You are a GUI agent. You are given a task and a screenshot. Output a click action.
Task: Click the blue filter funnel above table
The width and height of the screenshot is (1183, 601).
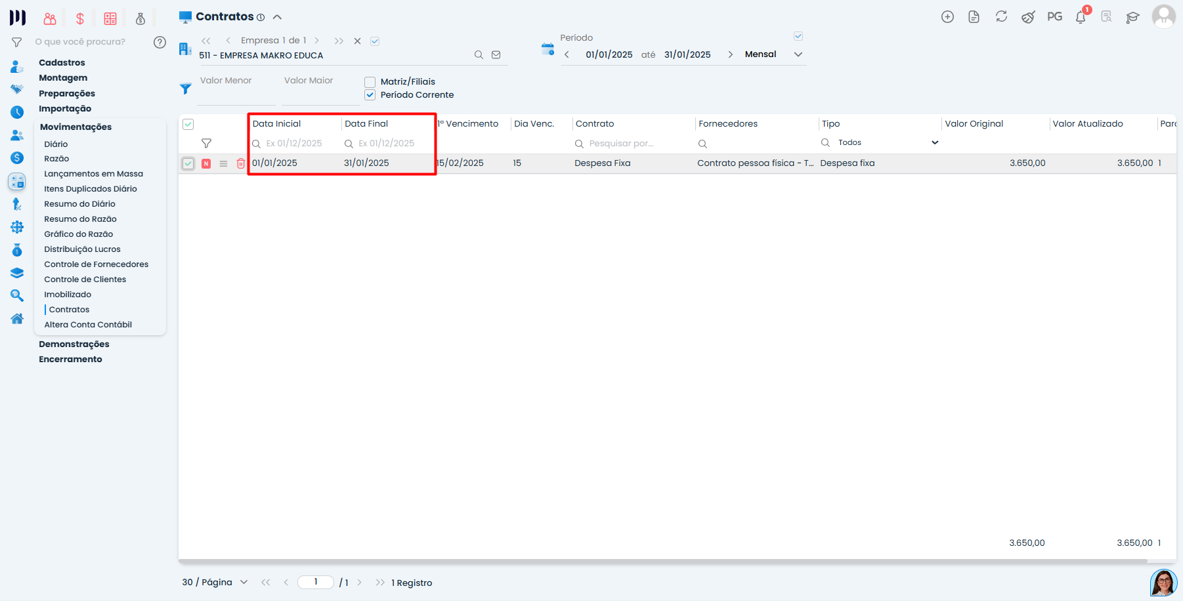point(186,89)
